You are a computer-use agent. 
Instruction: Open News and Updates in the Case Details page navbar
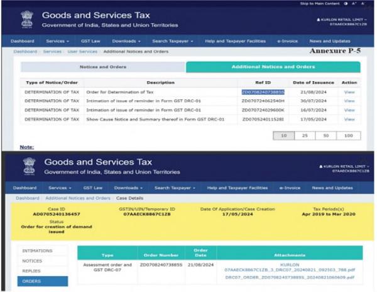click(332, 188)
